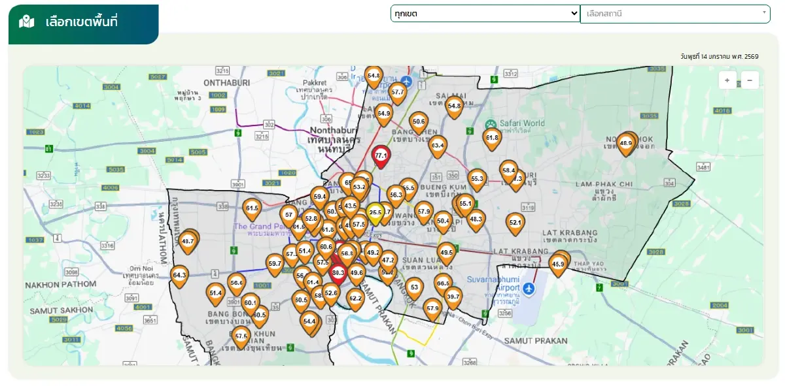Click the red 80.3 station marker
The image size is (785, 386).
tap(338, 272)
